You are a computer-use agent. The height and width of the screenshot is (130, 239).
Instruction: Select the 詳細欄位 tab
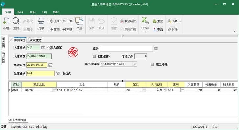[x=20, y=40]
